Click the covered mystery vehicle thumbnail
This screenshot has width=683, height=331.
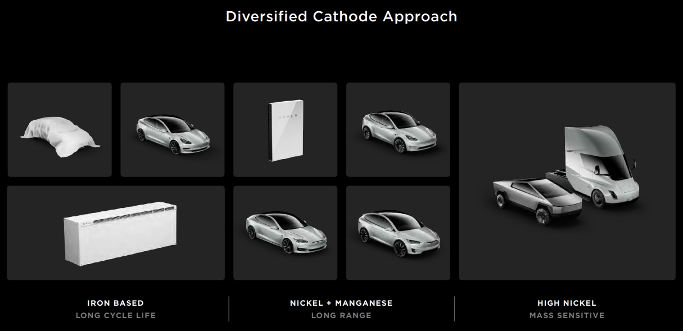[60, 130]
